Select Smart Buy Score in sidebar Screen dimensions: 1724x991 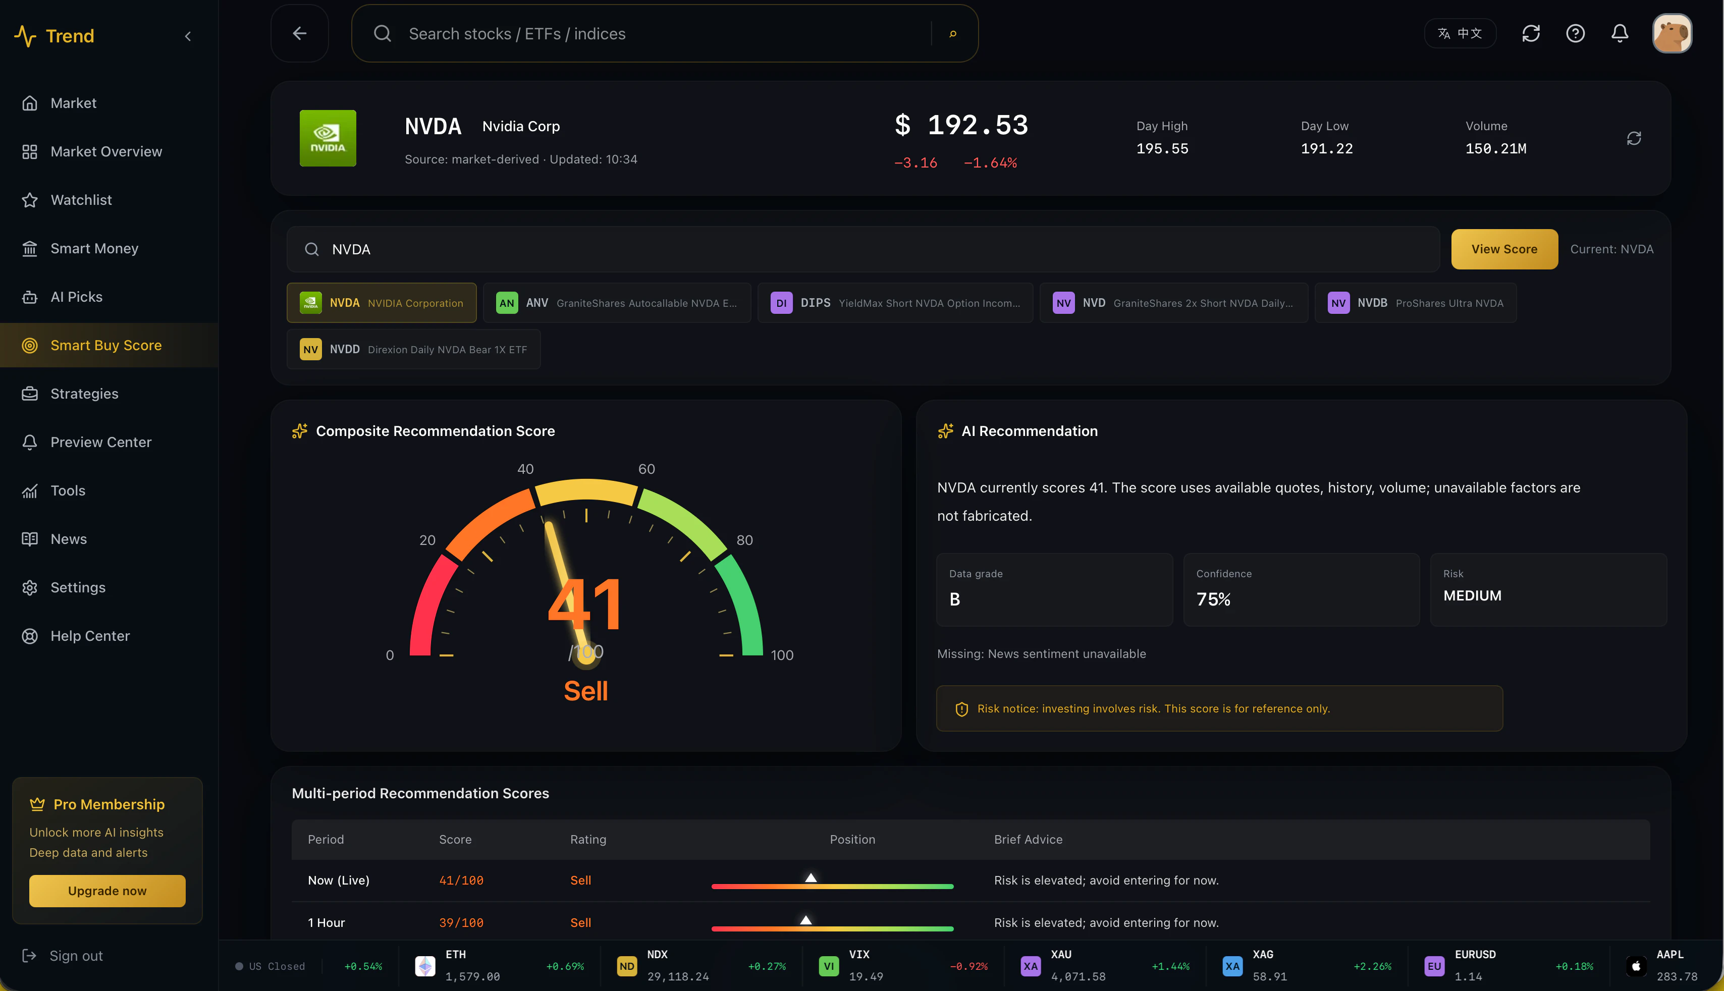coord(109,345)
